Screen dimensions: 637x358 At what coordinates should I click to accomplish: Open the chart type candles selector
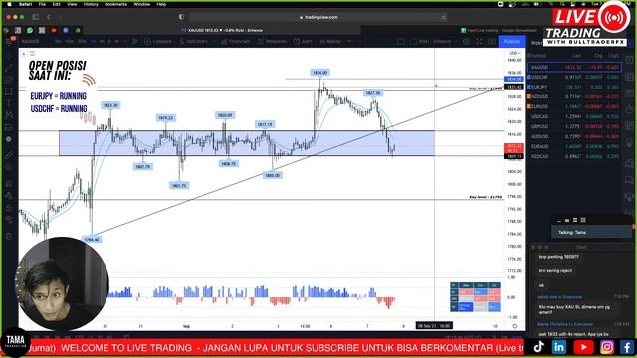135,41
